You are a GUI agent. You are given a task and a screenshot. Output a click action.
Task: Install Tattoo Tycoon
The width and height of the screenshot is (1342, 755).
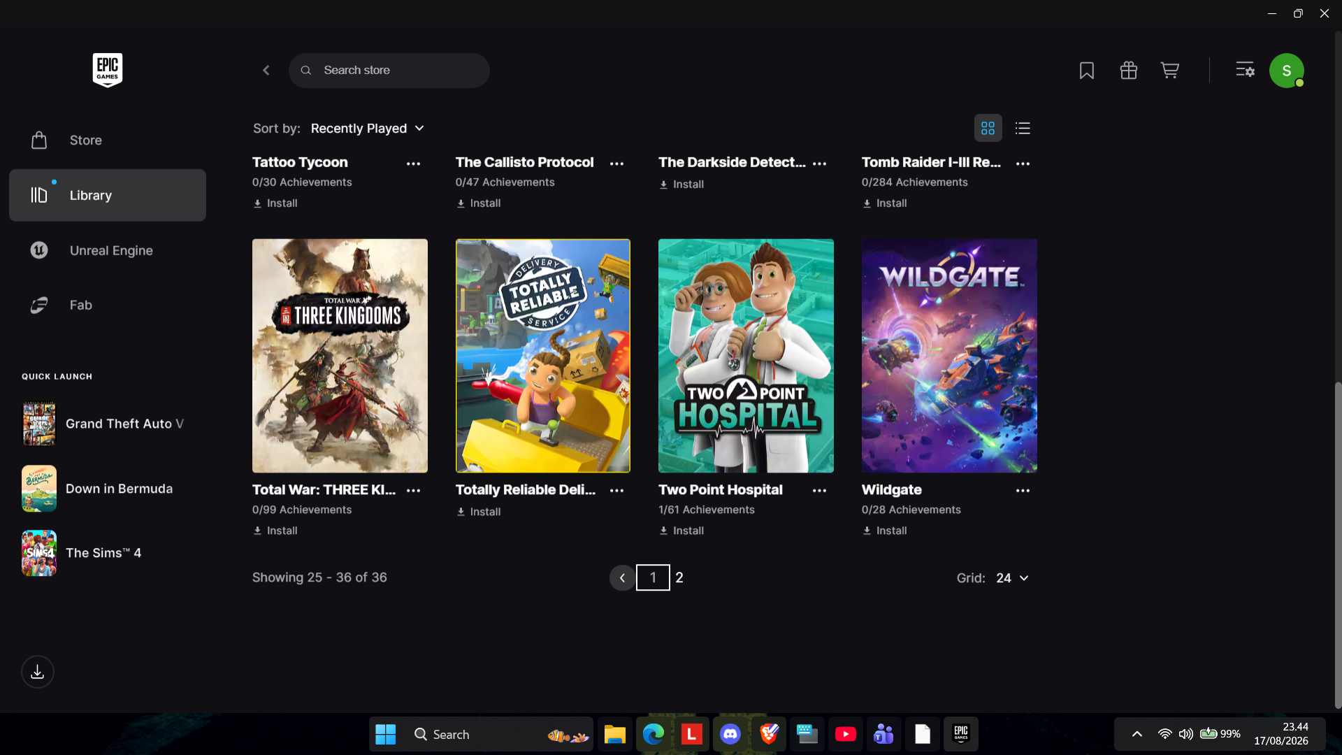[275, 203]
